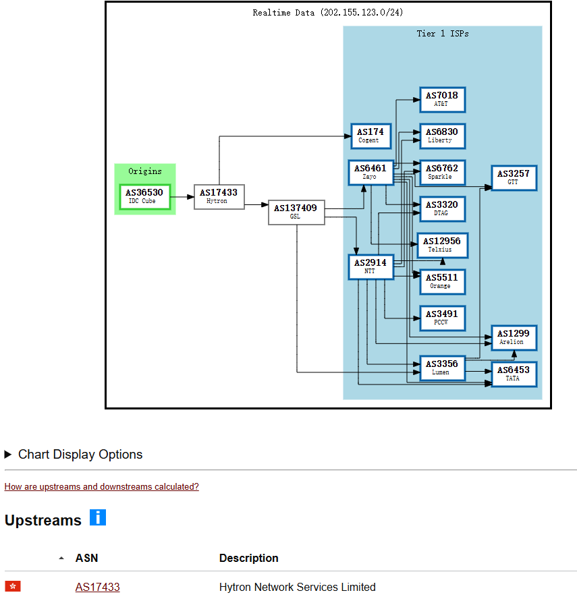Viewport: 577px width, 599px height.
Task: Click the 'Realtime Data (202.155.123.0/24)' chart title
Action: (328, 13)
